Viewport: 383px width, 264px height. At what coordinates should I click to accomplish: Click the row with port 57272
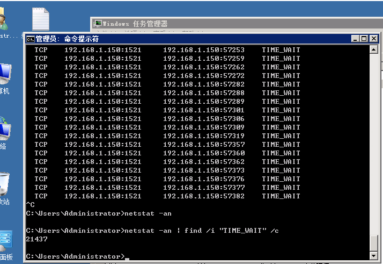(167, 75)
